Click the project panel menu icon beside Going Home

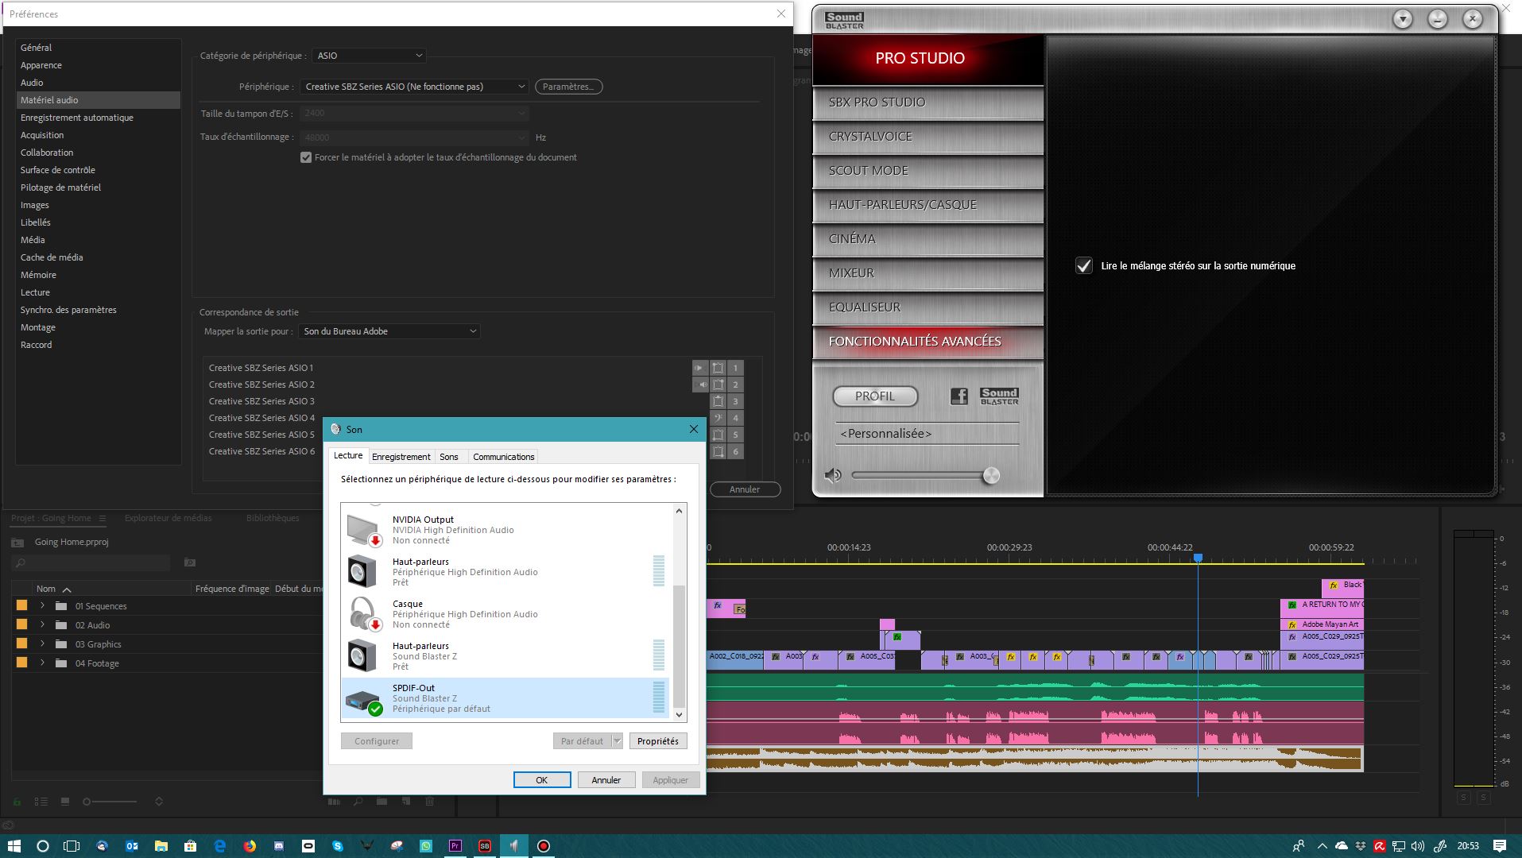click(x=102, y=518)
